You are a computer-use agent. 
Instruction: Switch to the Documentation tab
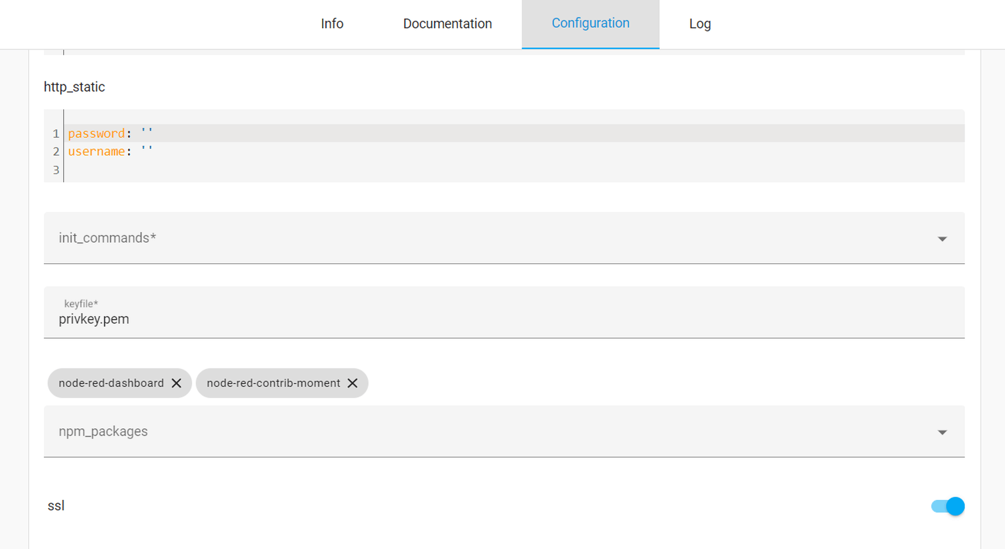click(447, 24)
